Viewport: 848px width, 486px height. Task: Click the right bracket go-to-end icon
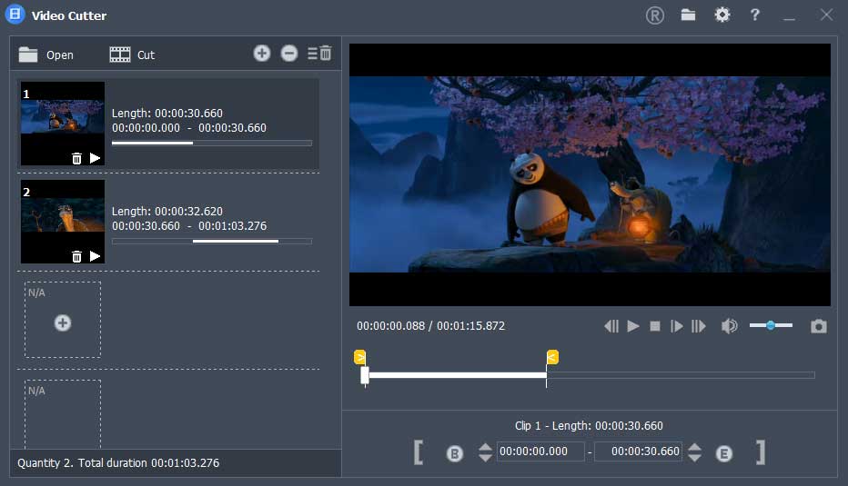pyautogui.click(x=761, y=452)
